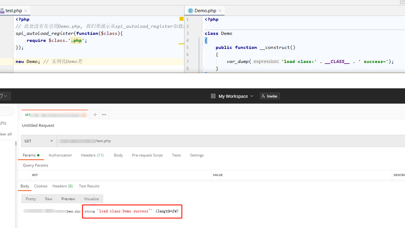Image resolution: width=405 pixels, height=228 pixels.
Task: Fold the __construct function body
Action: pos(202,47)
